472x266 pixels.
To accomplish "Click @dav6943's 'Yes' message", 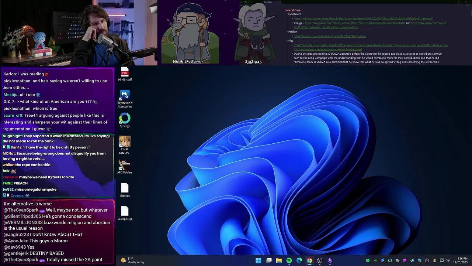I will [19, 247].
